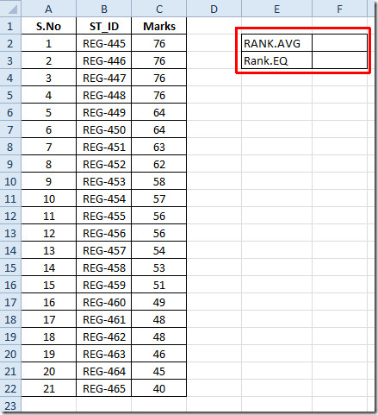Click S.No cell 10
The image size is (378, 415).
[48, 198]
